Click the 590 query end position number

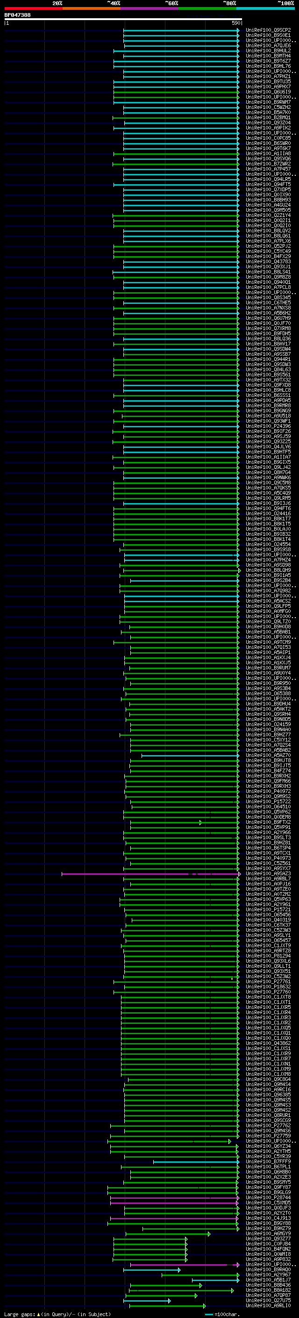[x=236, y=23]
